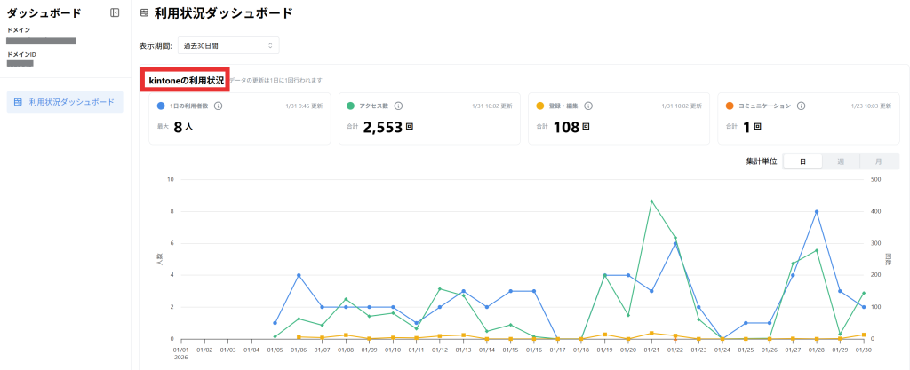
Task: Open 利用状況ダッシュボード in the sidebar
Action: coord(65,102)
